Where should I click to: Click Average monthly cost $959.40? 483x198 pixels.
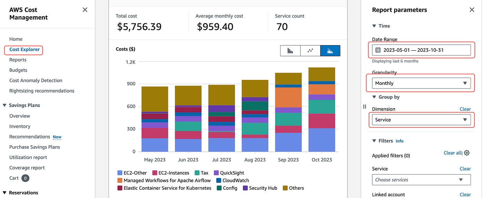(215, 27)
